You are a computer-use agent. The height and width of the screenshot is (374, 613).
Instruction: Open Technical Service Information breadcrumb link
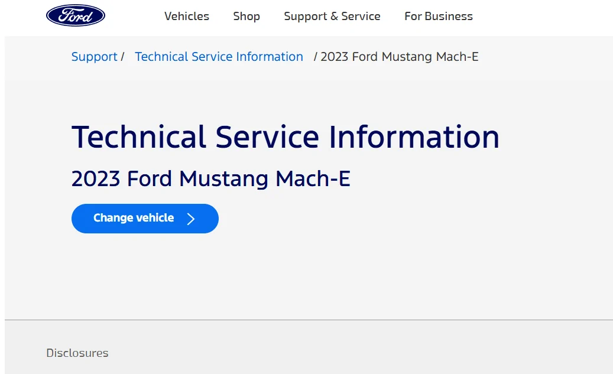pos(219,57)
